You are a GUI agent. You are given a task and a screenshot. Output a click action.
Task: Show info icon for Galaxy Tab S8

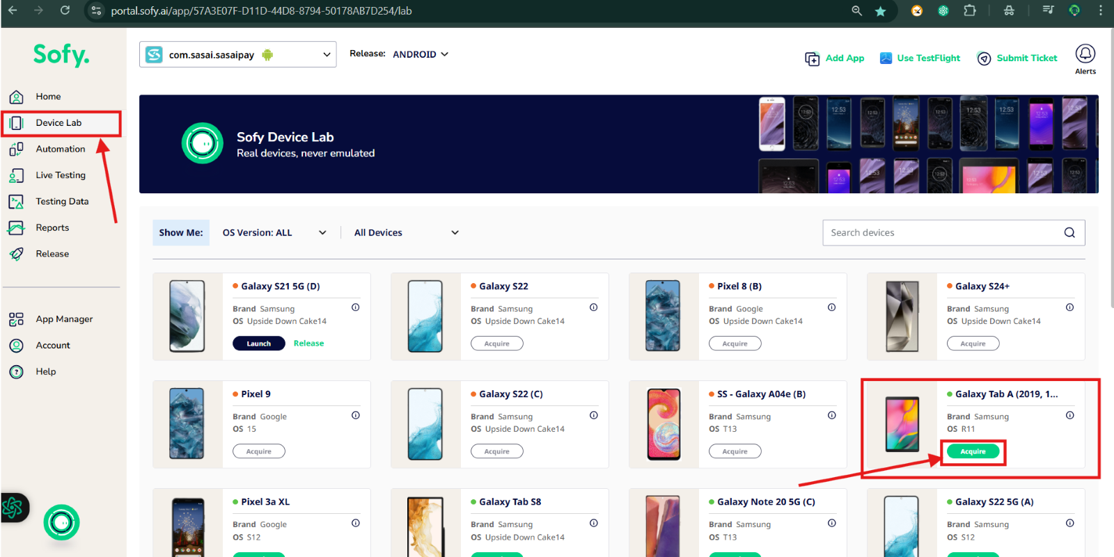594,523
